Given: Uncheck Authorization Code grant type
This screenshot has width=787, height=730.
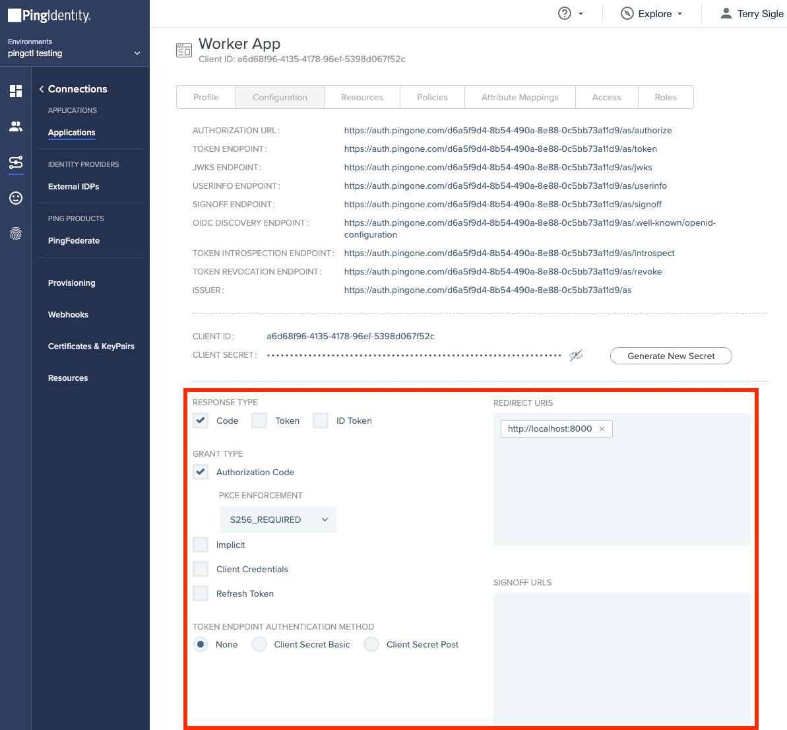Looking at the screenshot, I should 201,472.
